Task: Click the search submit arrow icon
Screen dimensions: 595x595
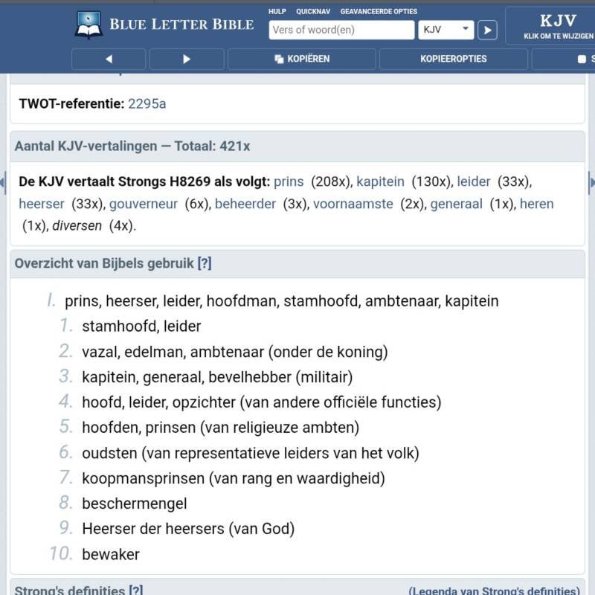Action: [x=489, y=30]
